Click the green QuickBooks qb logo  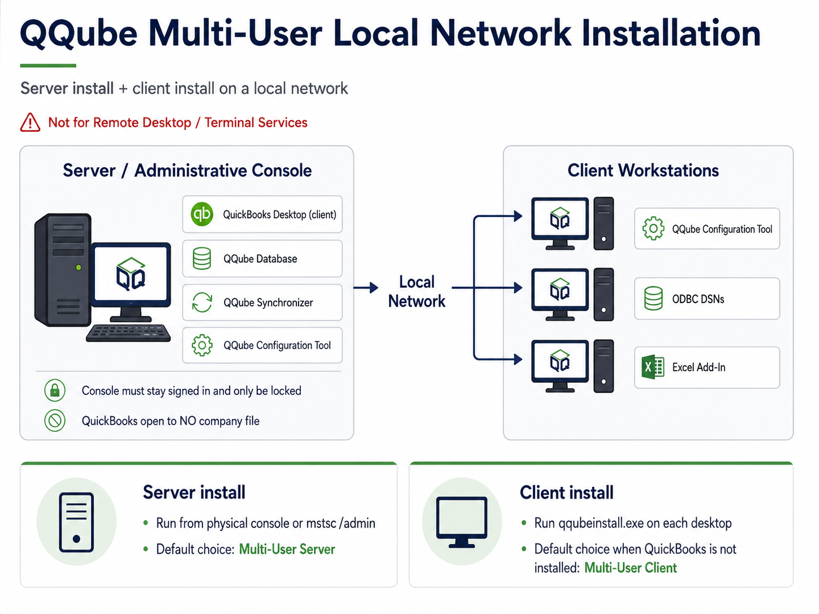coord(202,214)
